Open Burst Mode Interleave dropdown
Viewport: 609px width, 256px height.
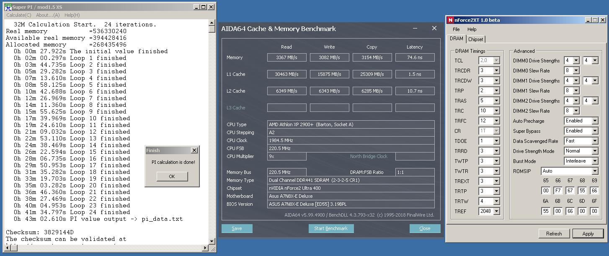(595, 161)
